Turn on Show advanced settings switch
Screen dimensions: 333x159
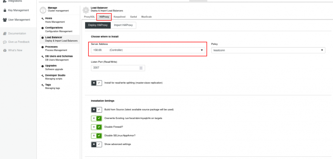tap(97, 144)
